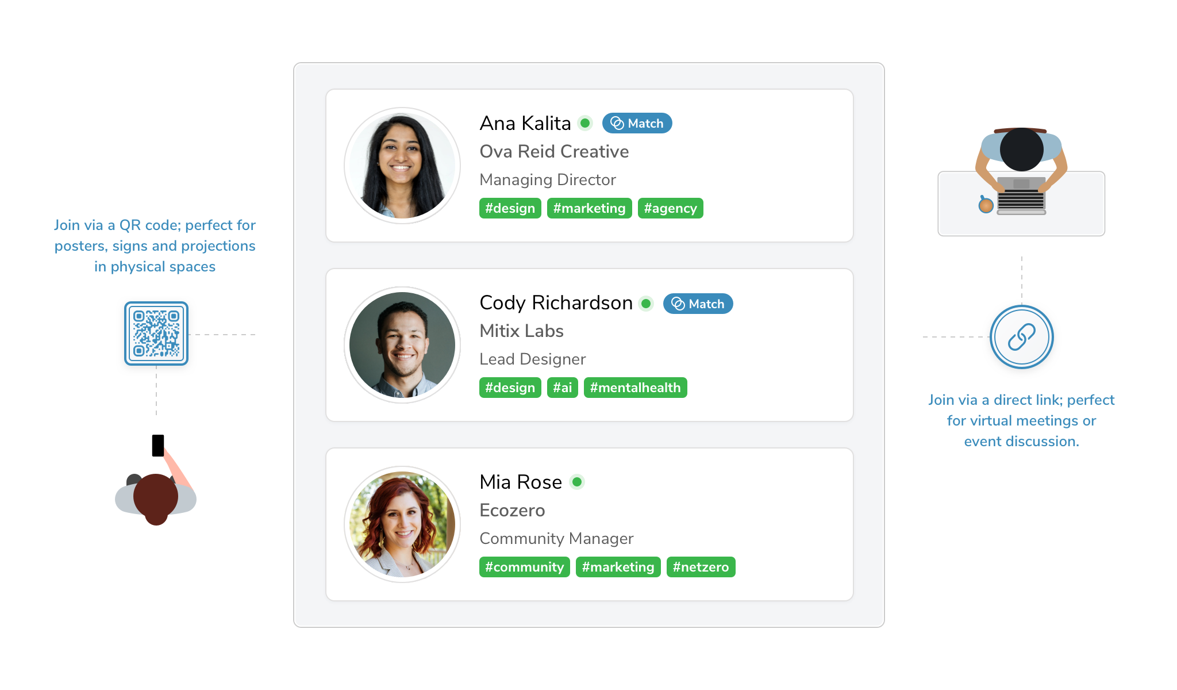The image size is (1177, 690).
Task: Select the #community tag on Mia's card
Action: coord(524,567)
